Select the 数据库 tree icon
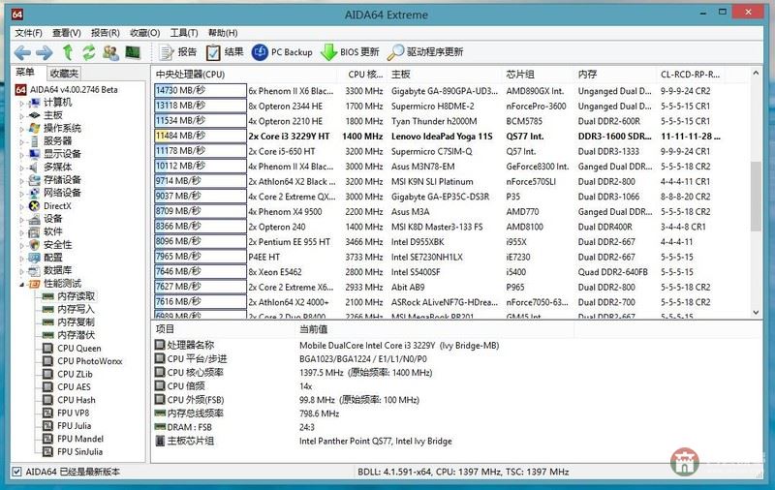Screen dimensions: 775x490 34,270
